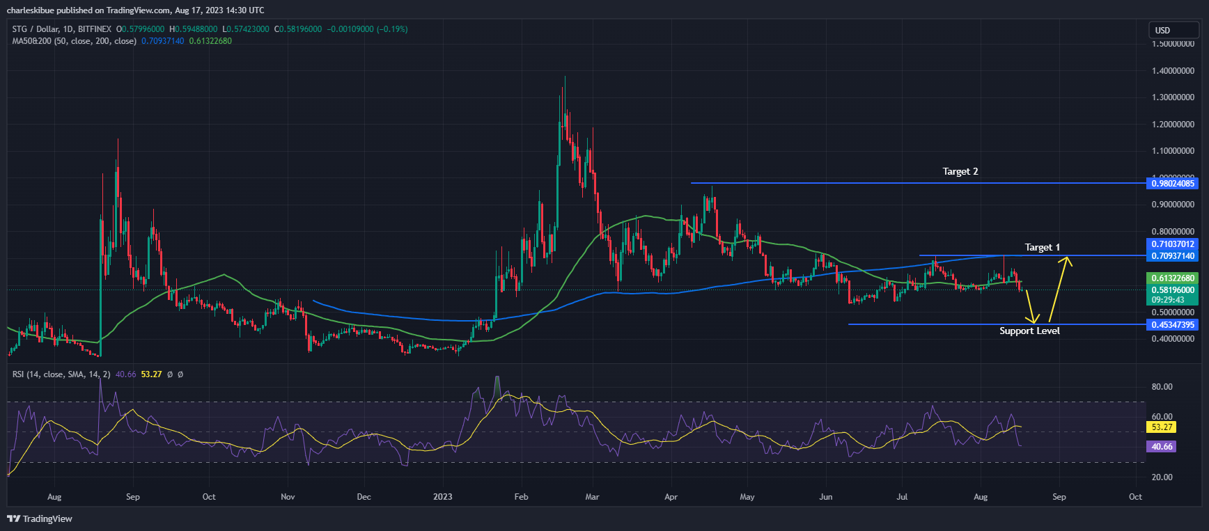Click the green 0.61322680 MA label
Viewport: 1209px width, 531px height.
pos(1172,278)
